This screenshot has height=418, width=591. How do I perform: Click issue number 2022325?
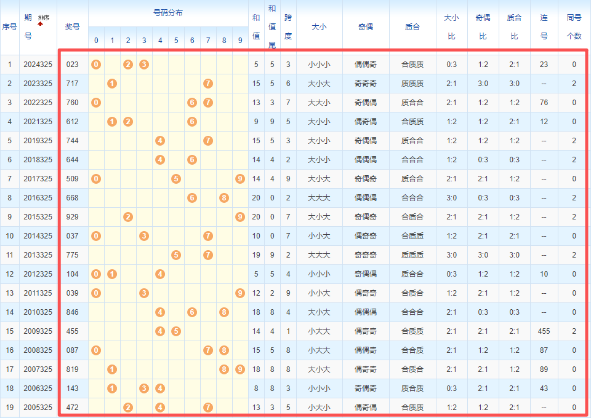38,103
